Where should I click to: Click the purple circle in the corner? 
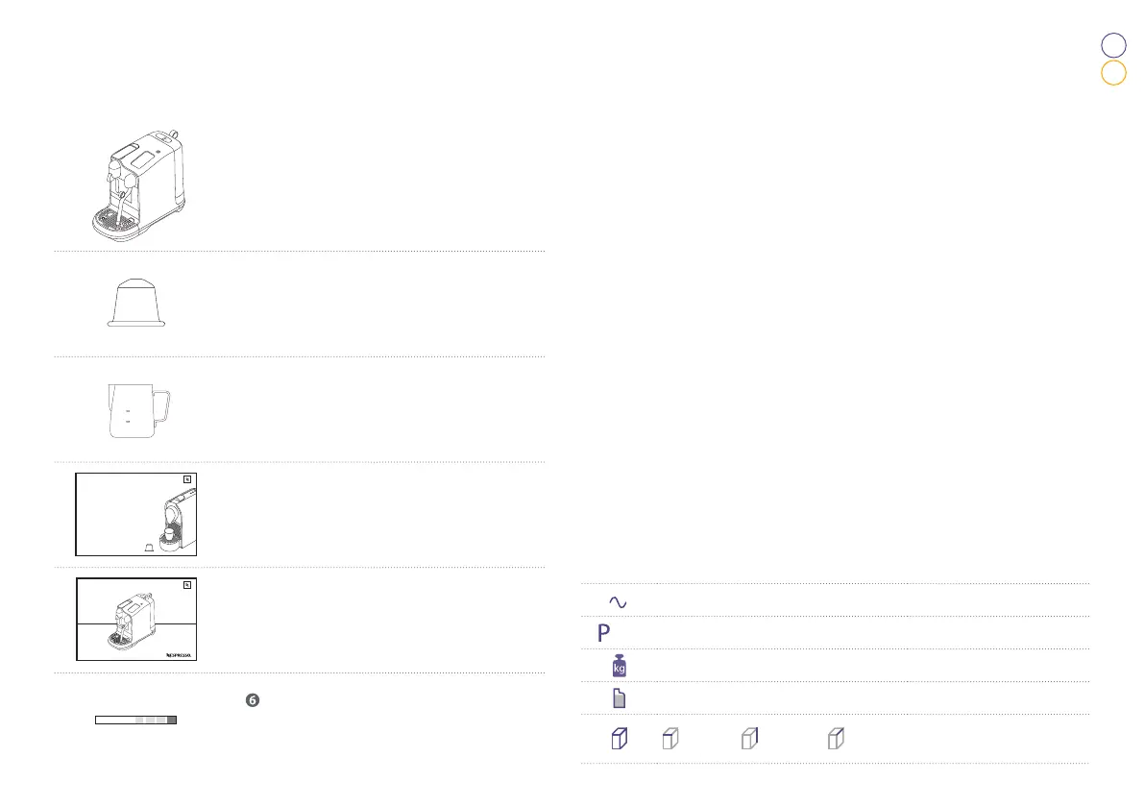[x=1112, y=45]
